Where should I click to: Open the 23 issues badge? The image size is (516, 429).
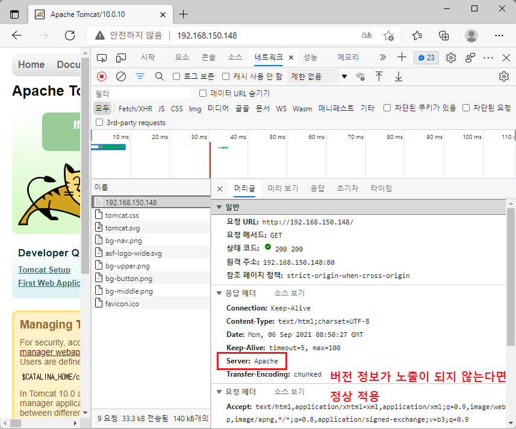(x=426, y=58)
